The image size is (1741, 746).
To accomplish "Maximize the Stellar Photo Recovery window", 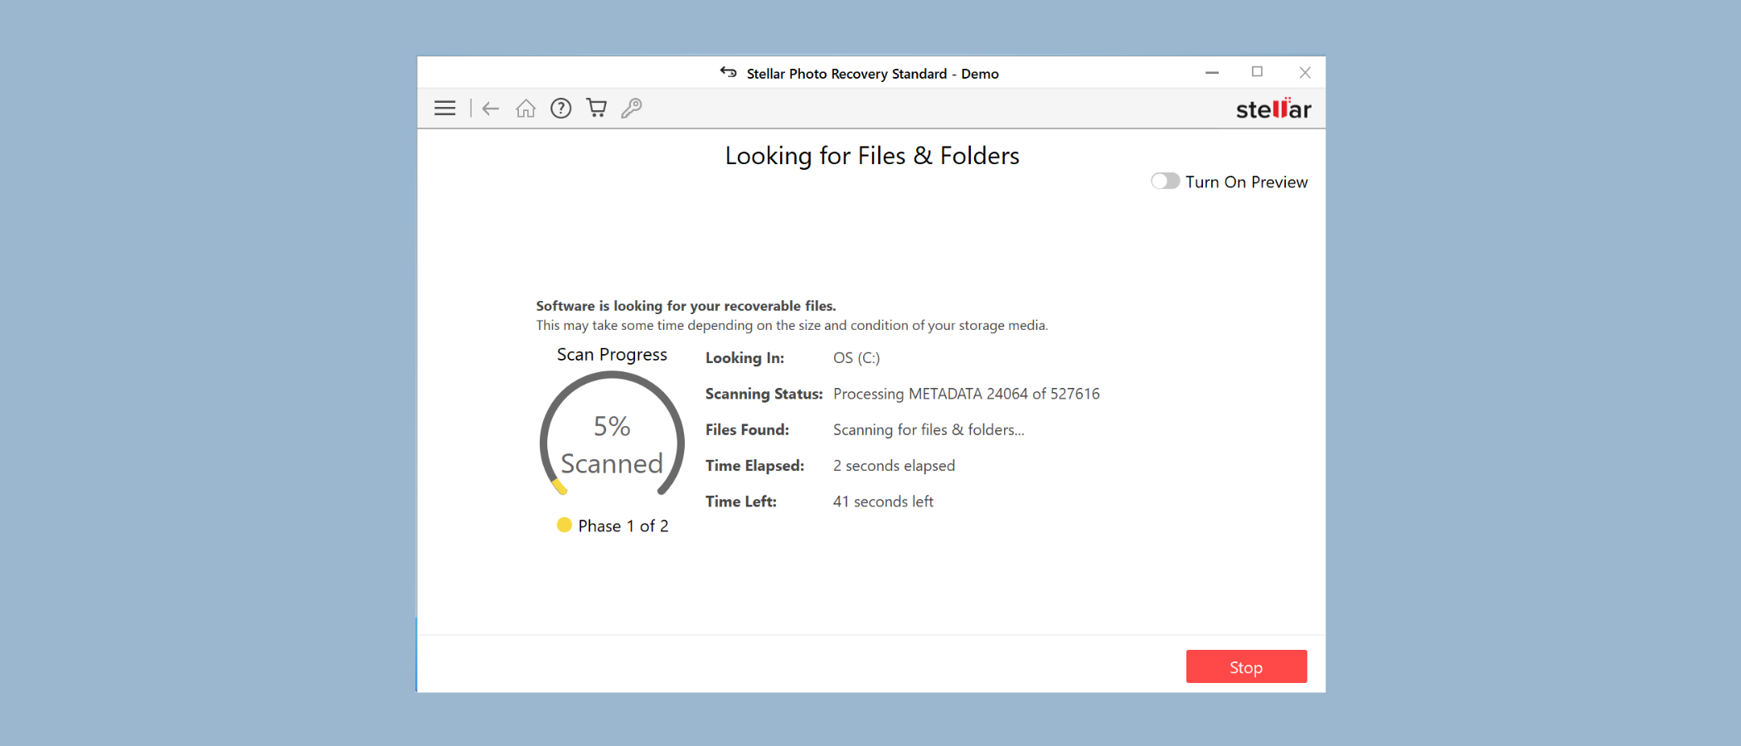I will [x=1258, y=73].
